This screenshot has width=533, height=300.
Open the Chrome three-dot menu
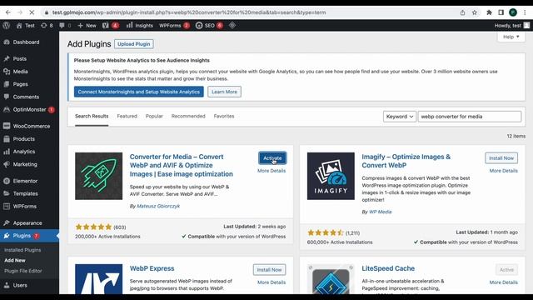click(x=525, y=12)
